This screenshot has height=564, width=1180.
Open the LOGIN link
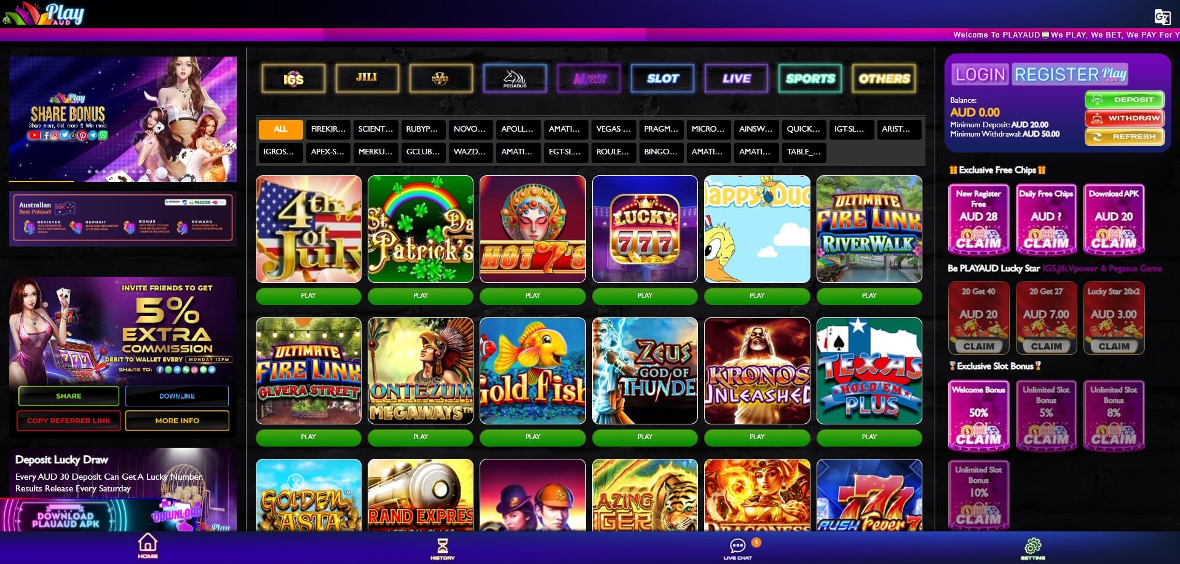point(980,74)
